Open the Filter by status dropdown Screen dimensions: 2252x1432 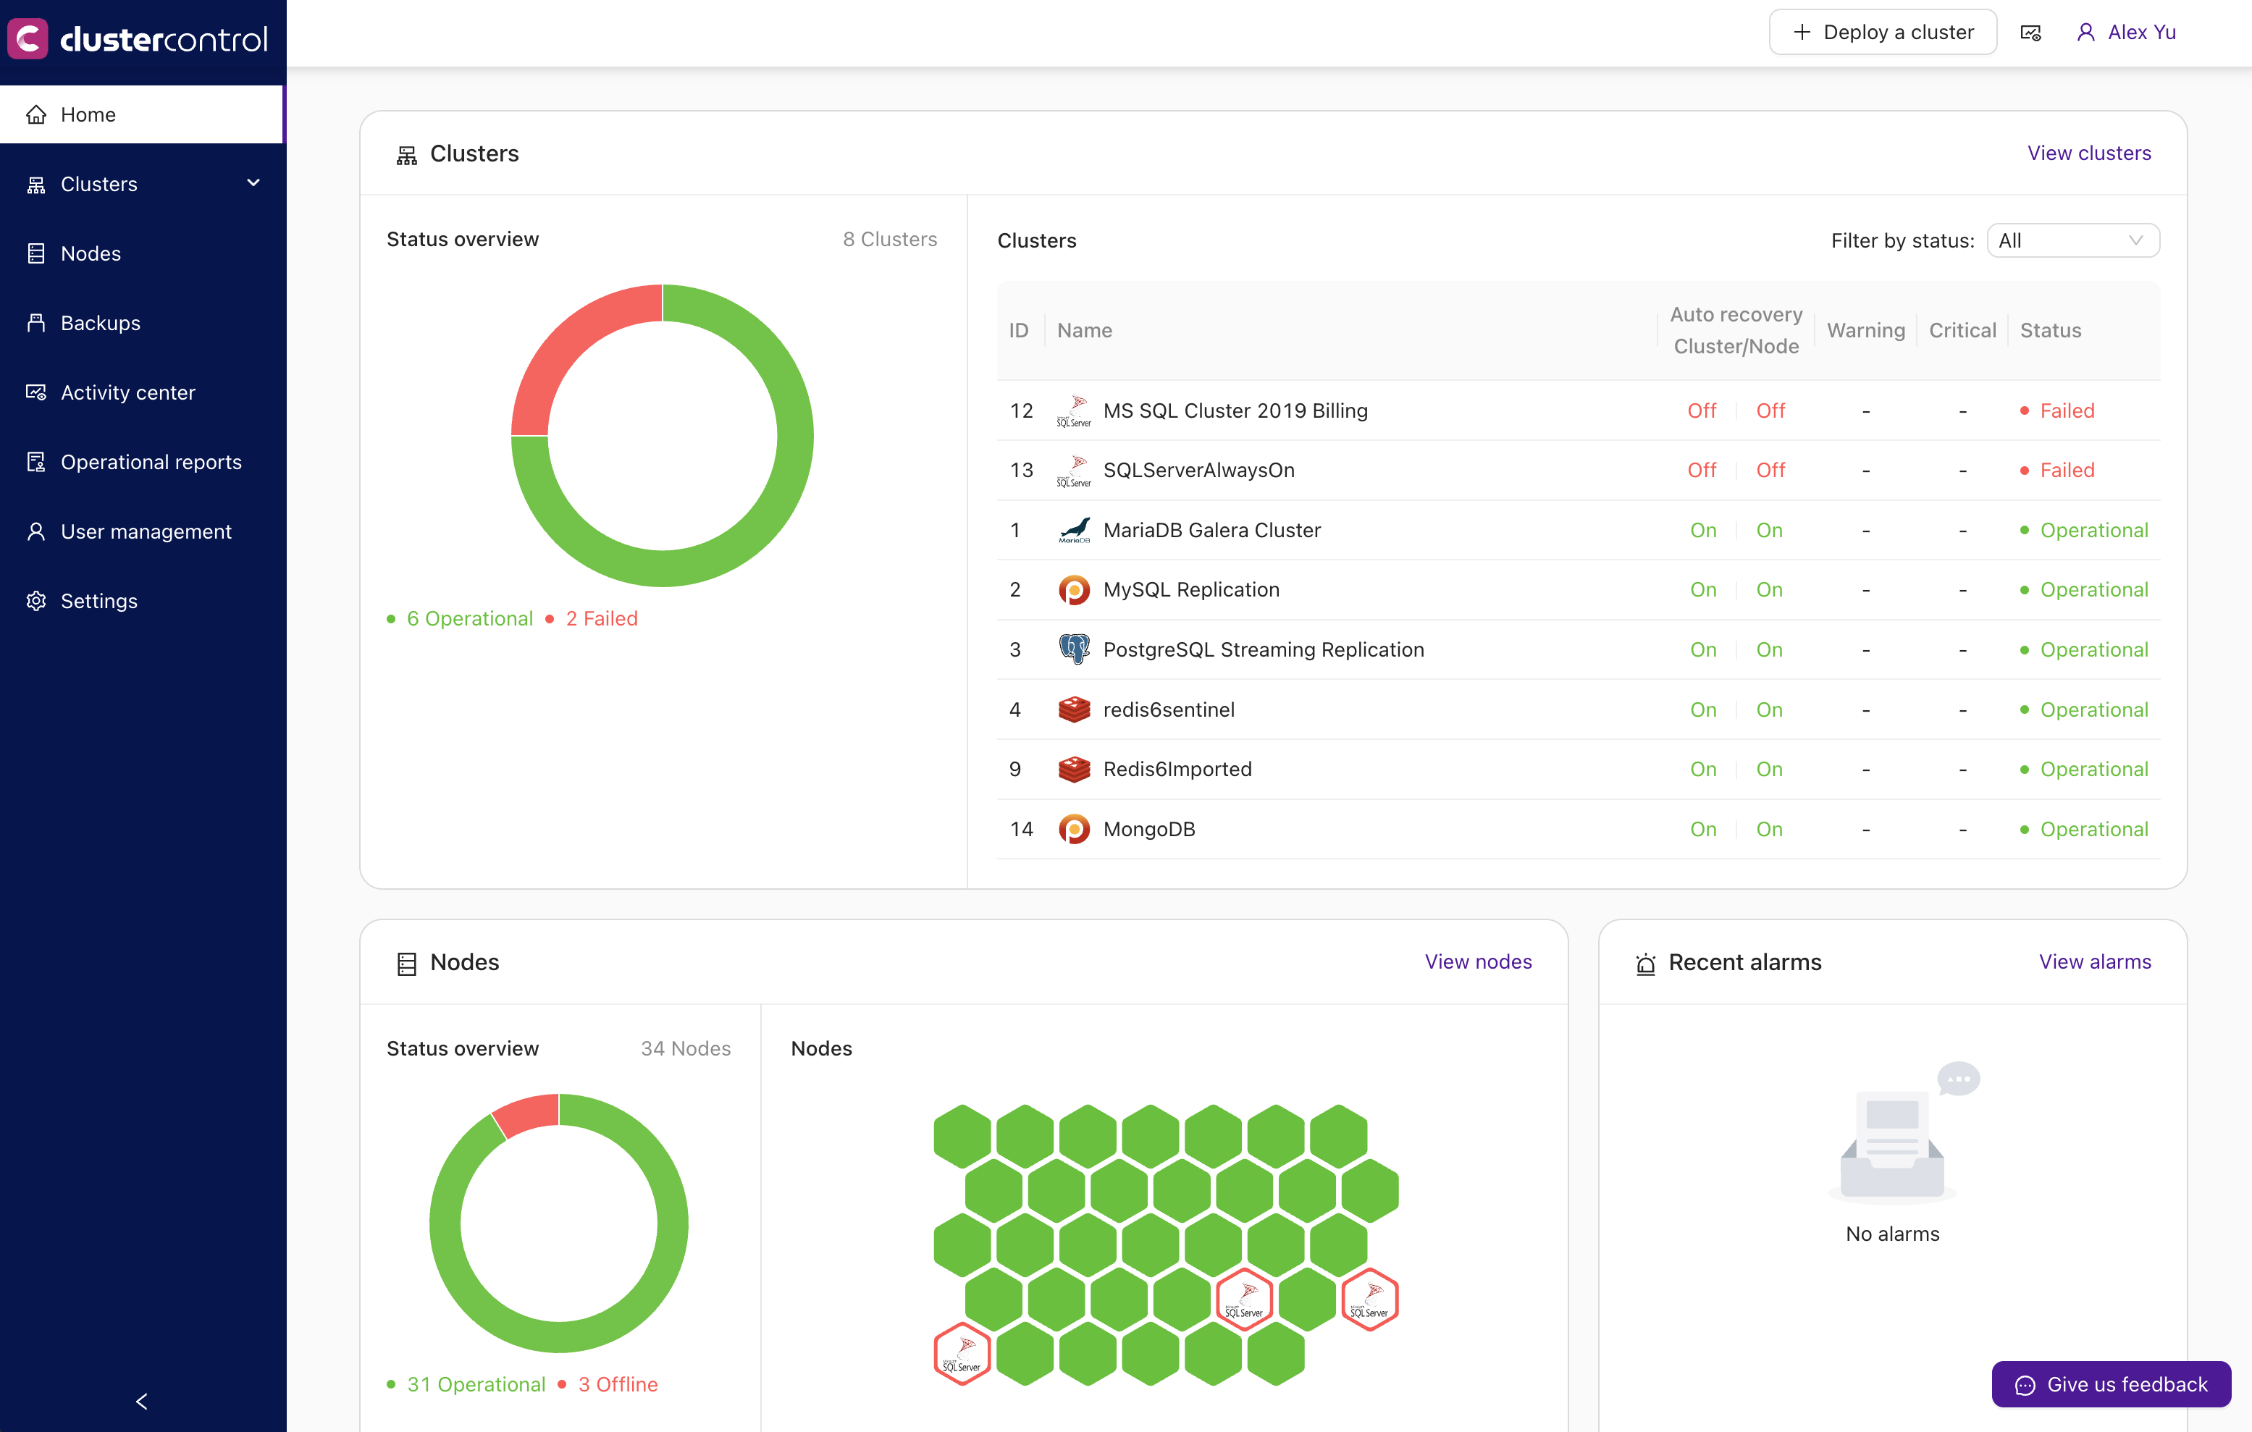(x=2072, y=240)
